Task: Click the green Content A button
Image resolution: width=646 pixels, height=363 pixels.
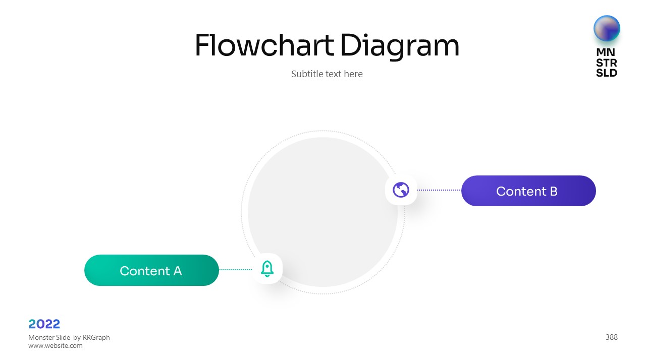Action: click(x=151, y=270)
